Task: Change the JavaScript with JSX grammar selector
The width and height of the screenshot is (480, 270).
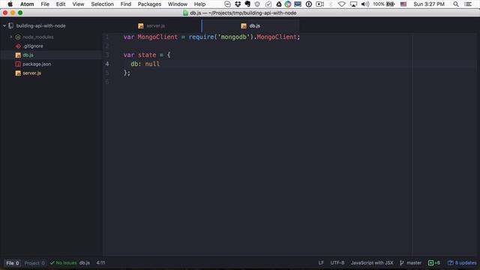Action: [372, 262]
